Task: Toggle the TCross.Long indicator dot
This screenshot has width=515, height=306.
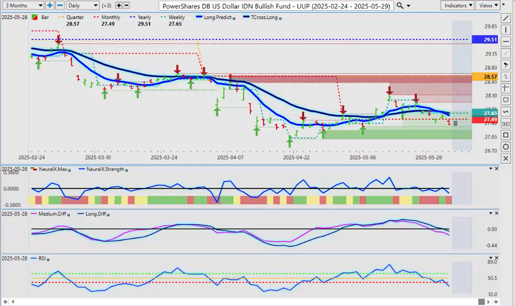Action: click(x=280, y=18)
